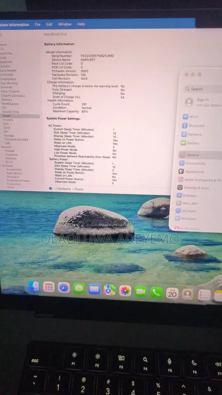This screenshot has height=395, width=222.
Task: Select Fibre Channel in hardware list
Action: tap(10, 91)
